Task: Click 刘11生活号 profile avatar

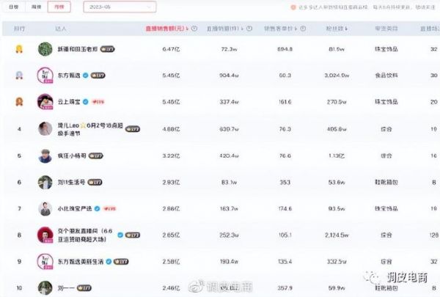Action: (45, 182)
